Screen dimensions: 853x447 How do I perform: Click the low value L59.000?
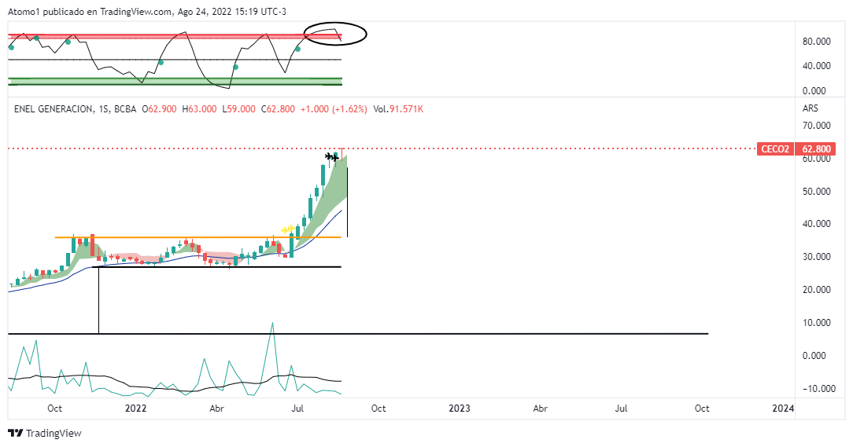(x=238, y=109)
